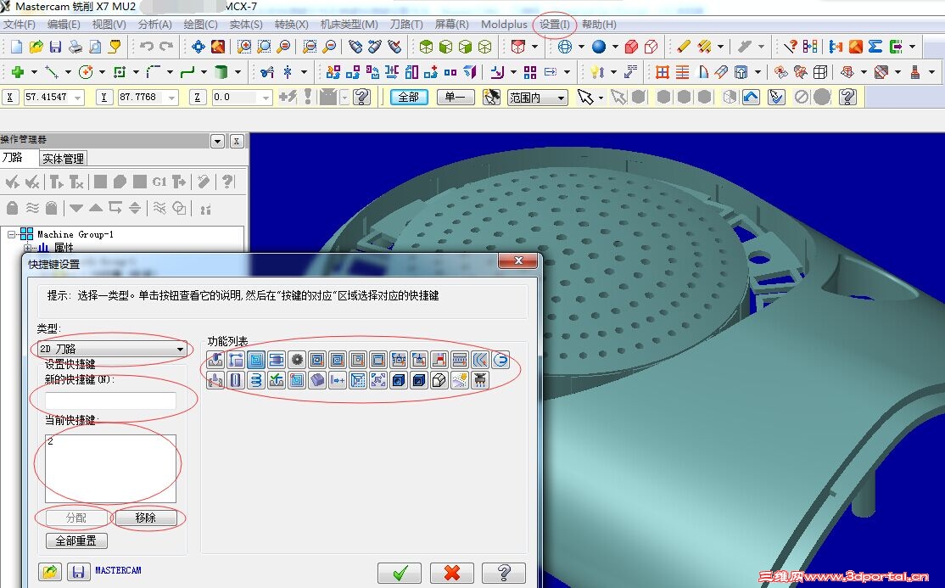Close the operations manager panel with X
The height and width of the screenshot is (588, 945).
click(237, 141)
